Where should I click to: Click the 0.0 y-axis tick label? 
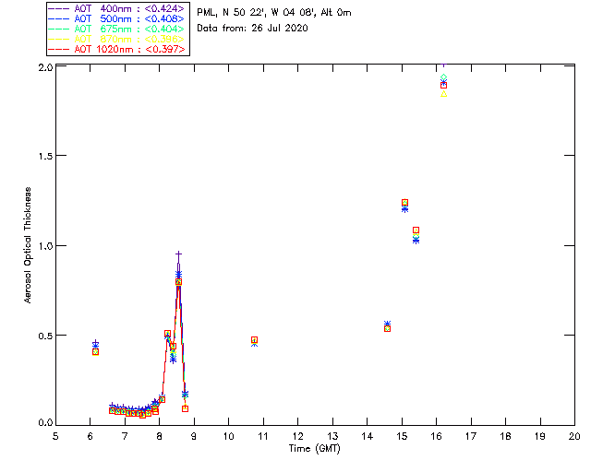pos(45,423)
